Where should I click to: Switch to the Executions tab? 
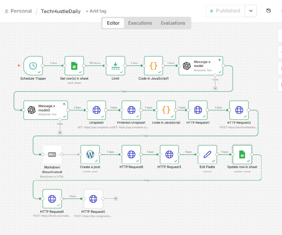[140, 23]
